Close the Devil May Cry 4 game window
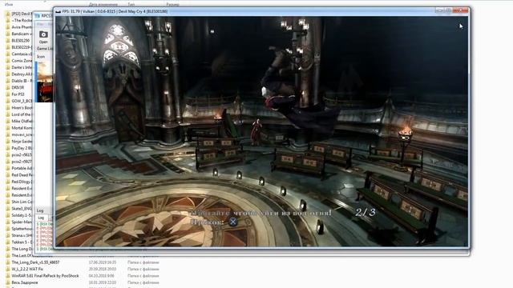 (461, 10)
